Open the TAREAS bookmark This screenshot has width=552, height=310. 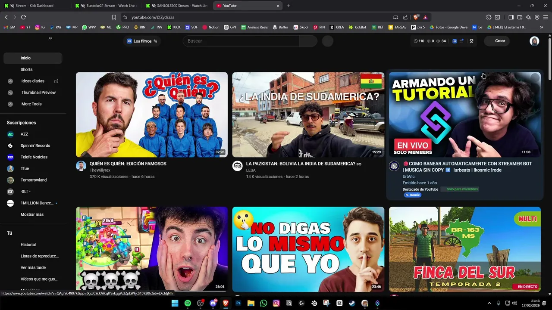397,27
